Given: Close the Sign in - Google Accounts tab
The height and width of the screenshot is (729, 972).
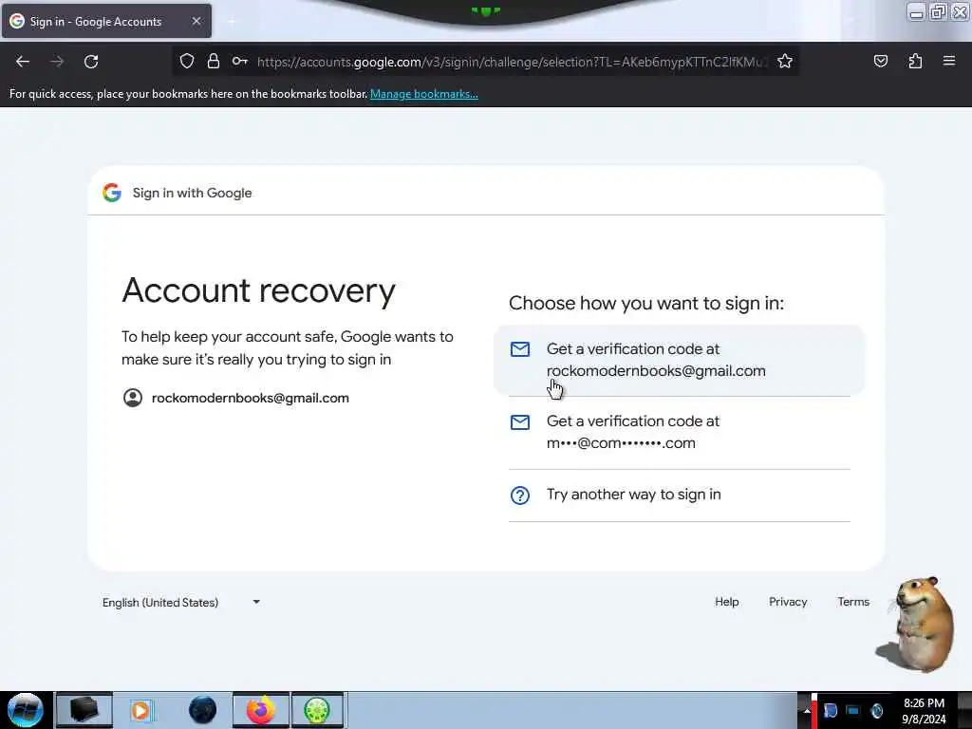Looking at the screenshot, I should tap(196, 21).
